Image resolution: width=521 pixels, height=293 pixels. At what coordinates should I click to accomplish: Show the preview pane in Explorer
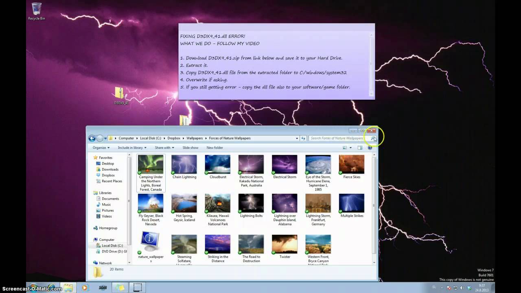tap(360, 148)
